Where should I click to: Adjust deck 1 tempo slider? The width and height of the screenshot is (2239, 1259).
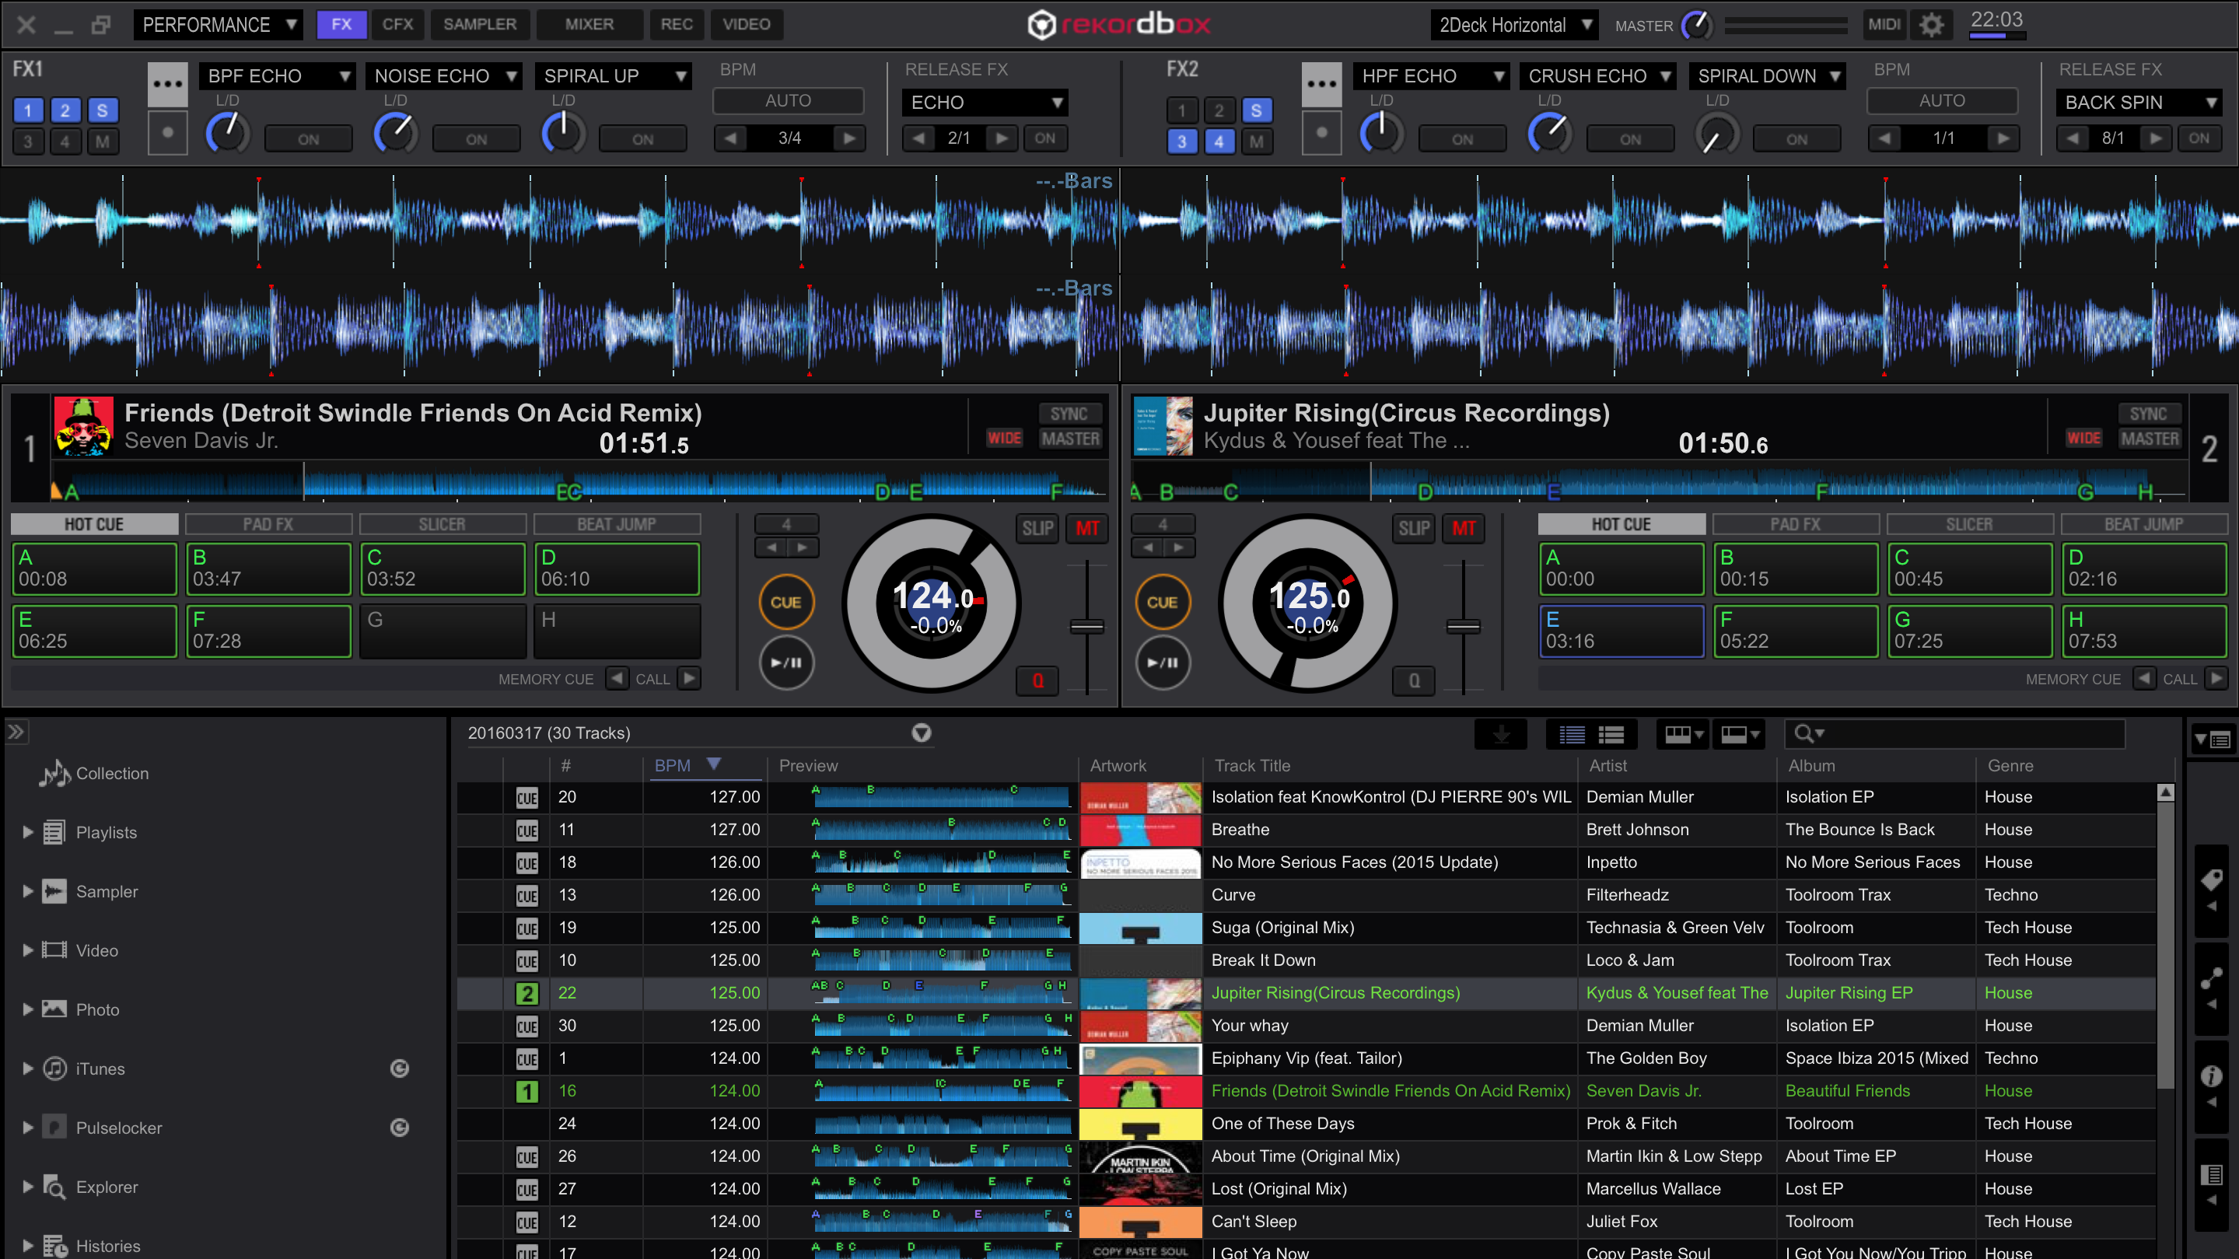[1086, 627]
